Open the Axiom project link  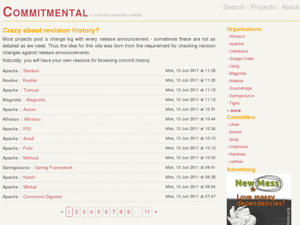pos(29,109)
